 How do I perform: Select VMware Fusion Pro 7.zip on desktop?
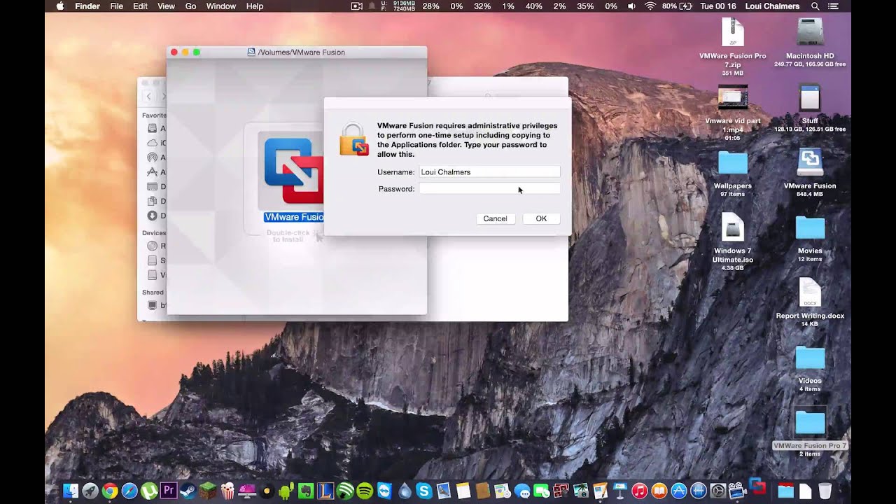click(733, 46)
